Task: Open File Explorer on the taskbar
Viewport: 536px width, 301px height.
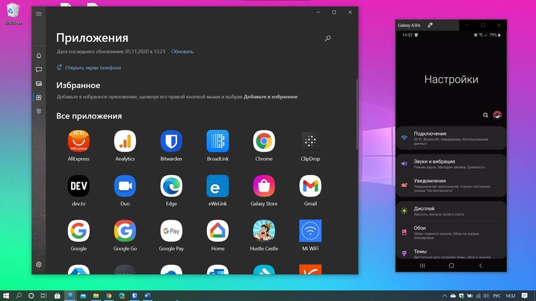Action: coord(96,296)
